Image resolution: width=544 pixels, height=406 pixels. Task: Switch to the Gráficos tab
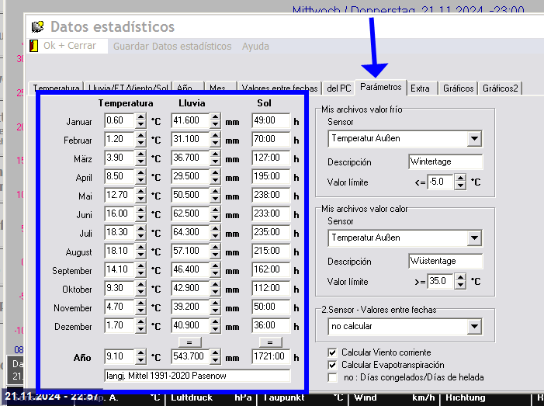point(458,88)
